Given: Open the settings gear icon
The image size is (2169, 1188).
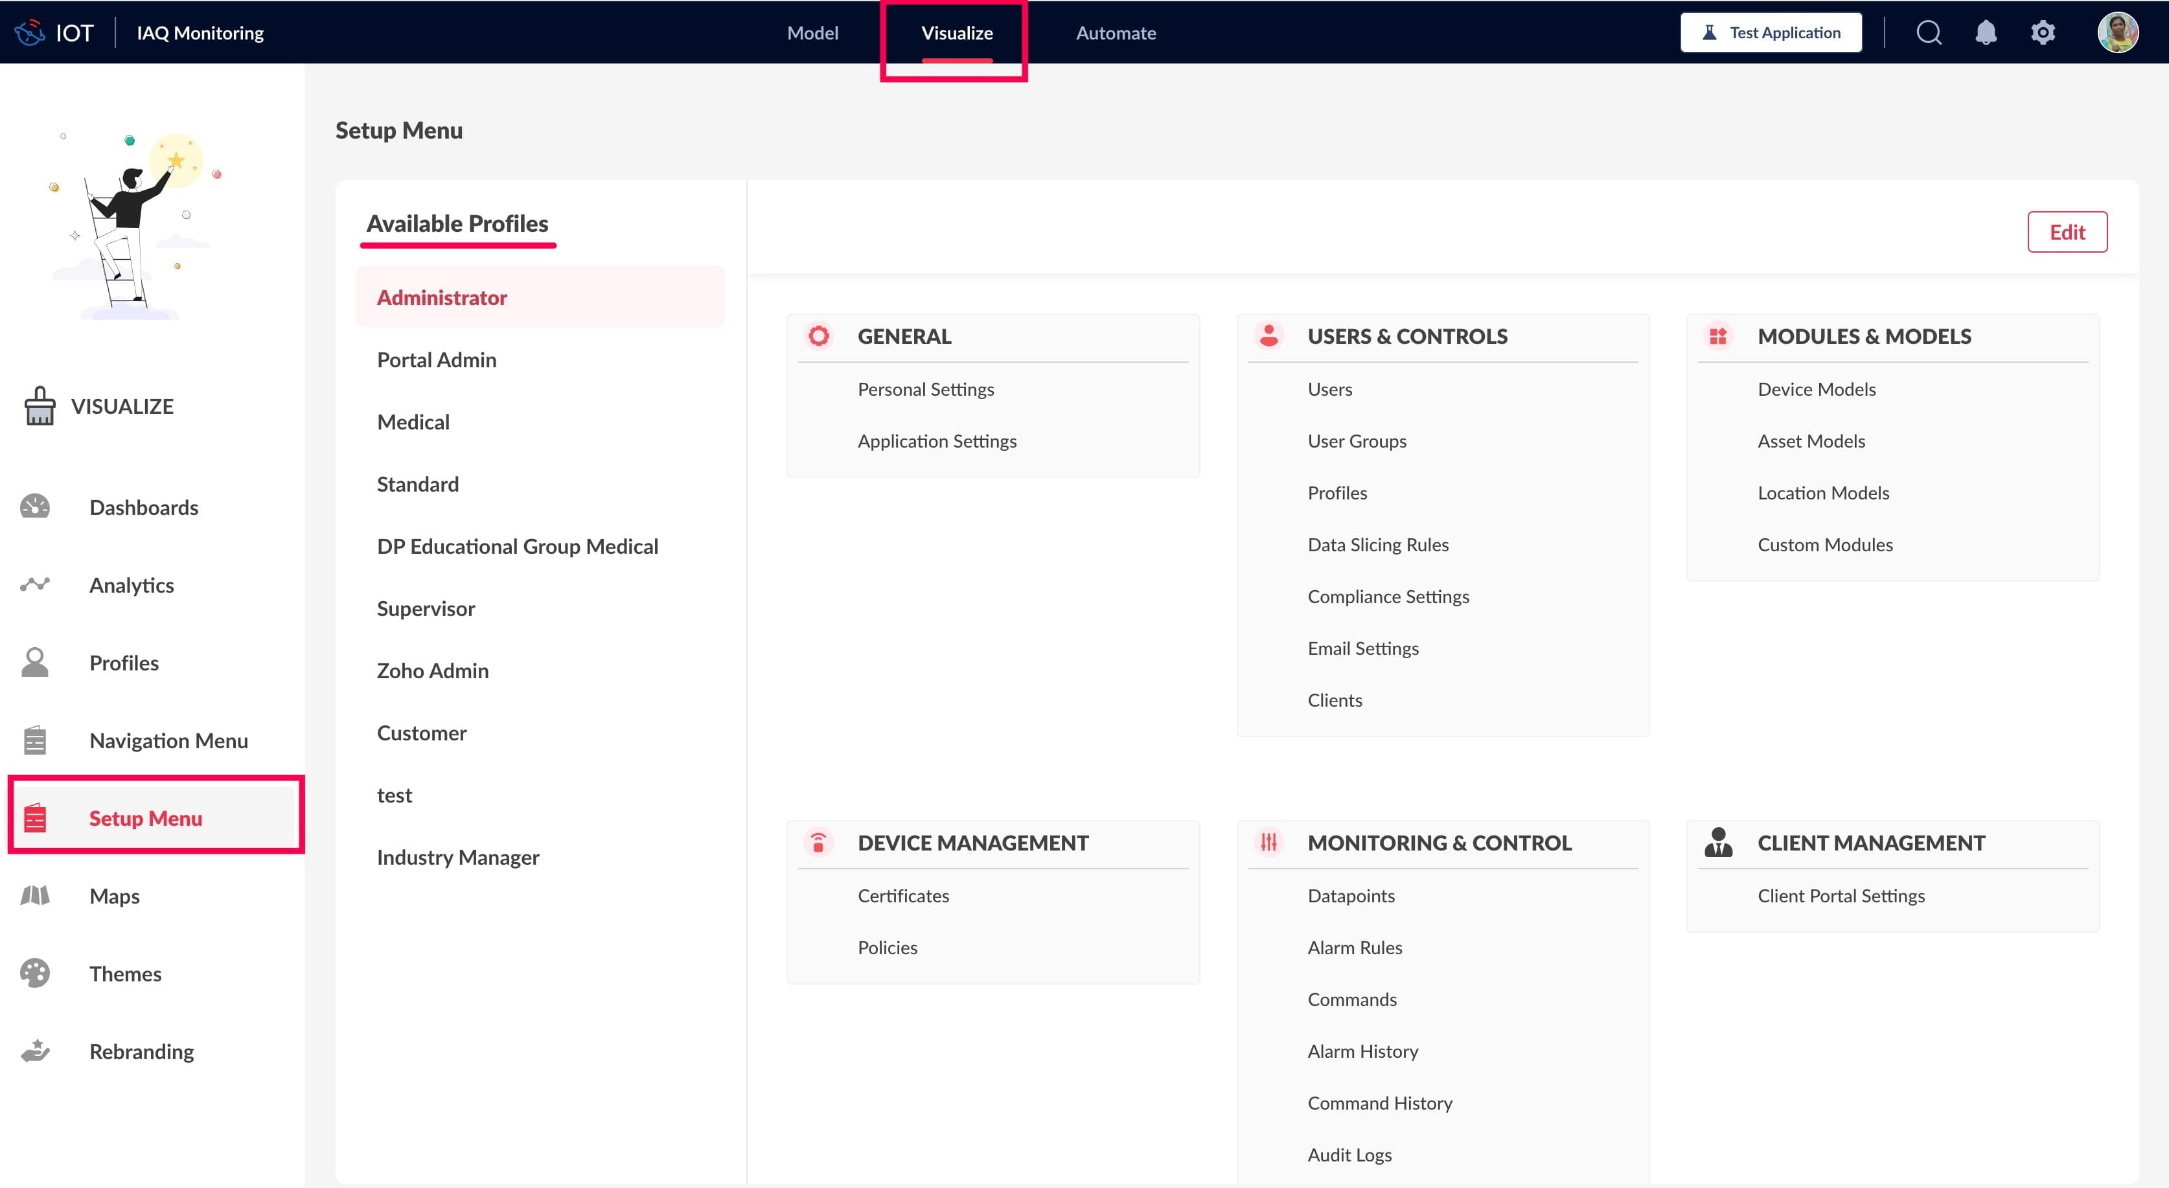Looking at the screenshot, I should 2043,33.
